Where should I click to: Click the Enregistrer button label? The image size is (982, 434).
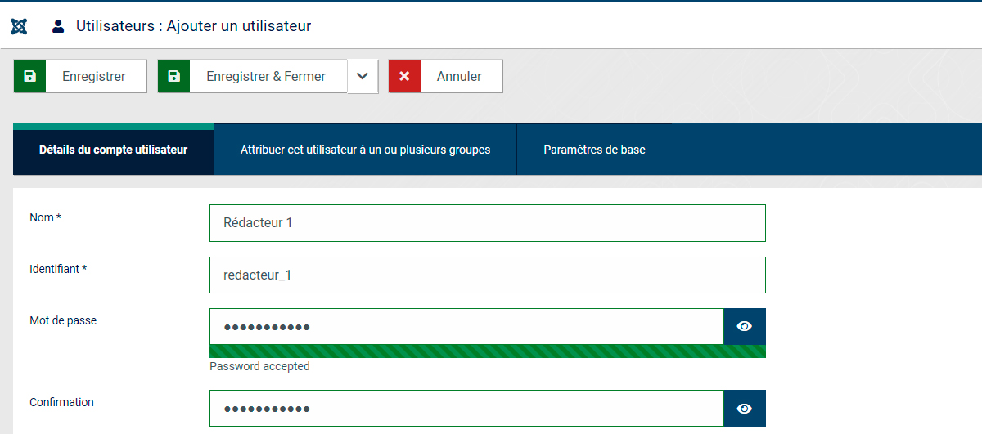94,76
